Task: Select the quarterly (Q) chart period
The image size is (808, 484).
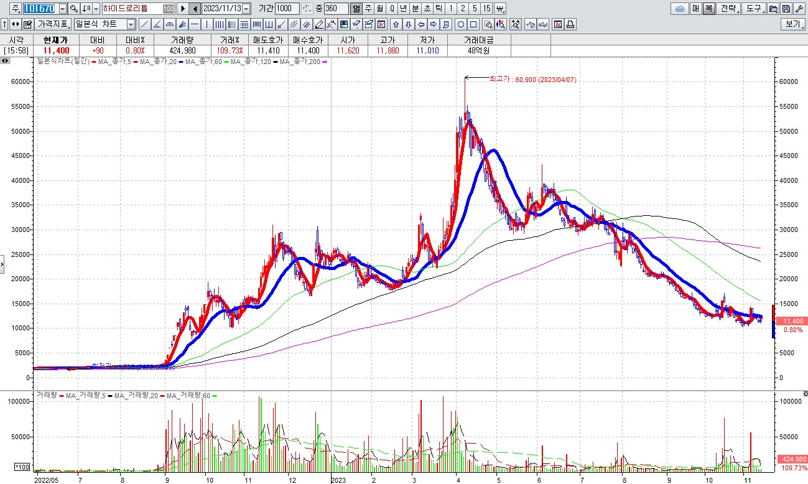Action: coord(392,9)
